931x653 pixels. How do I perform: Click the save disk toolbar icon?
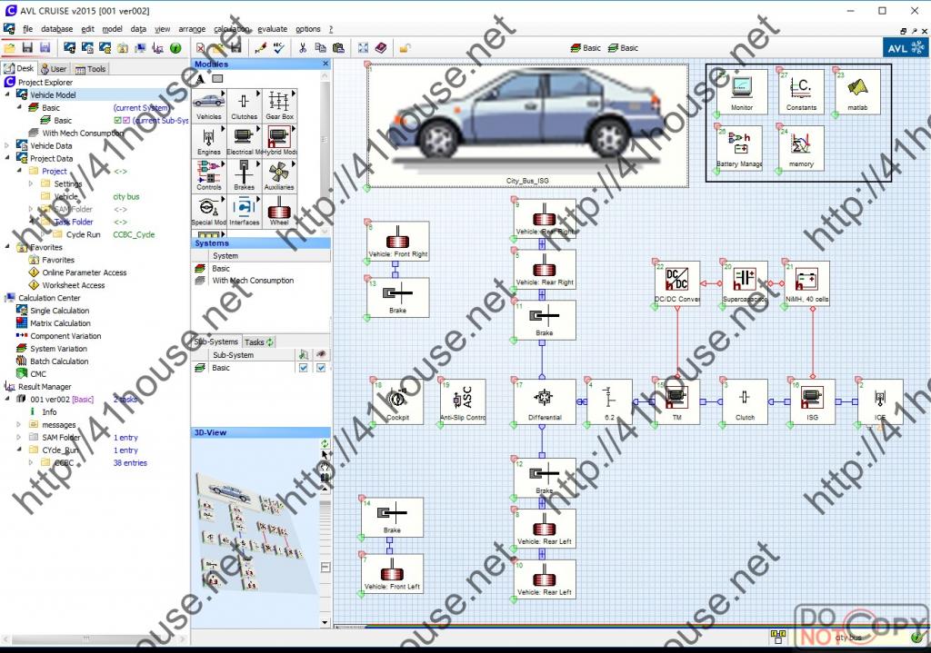[x=27, y=48]
